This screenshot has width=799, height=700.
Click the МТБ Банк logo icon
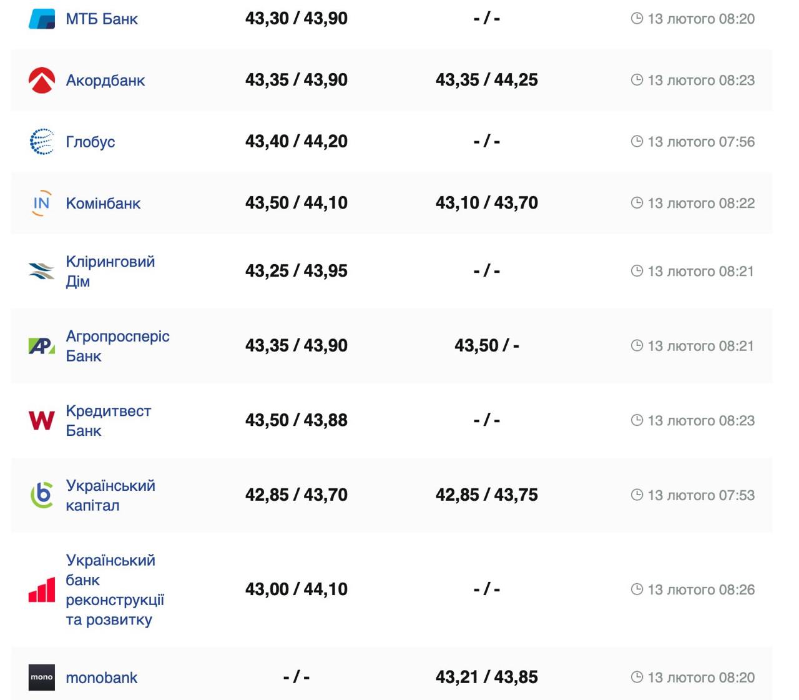click(x=42, y=19)
